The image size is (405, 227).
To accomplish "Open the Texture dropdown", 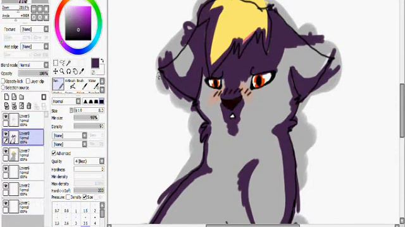I will [x=35, y=30].
